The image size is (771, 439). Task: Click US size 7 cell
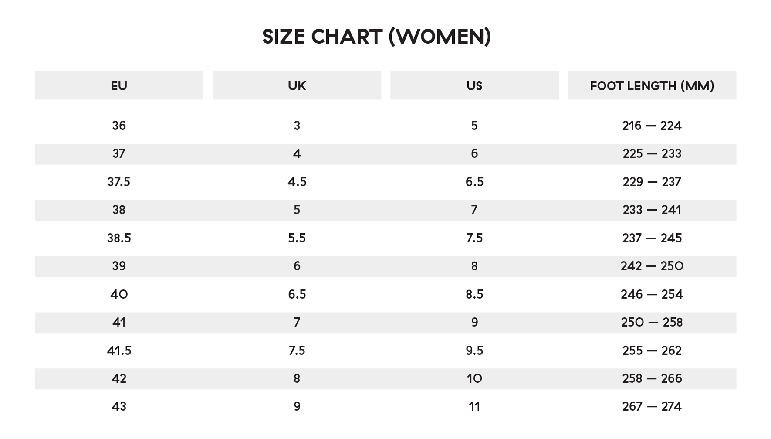point(474,210)
